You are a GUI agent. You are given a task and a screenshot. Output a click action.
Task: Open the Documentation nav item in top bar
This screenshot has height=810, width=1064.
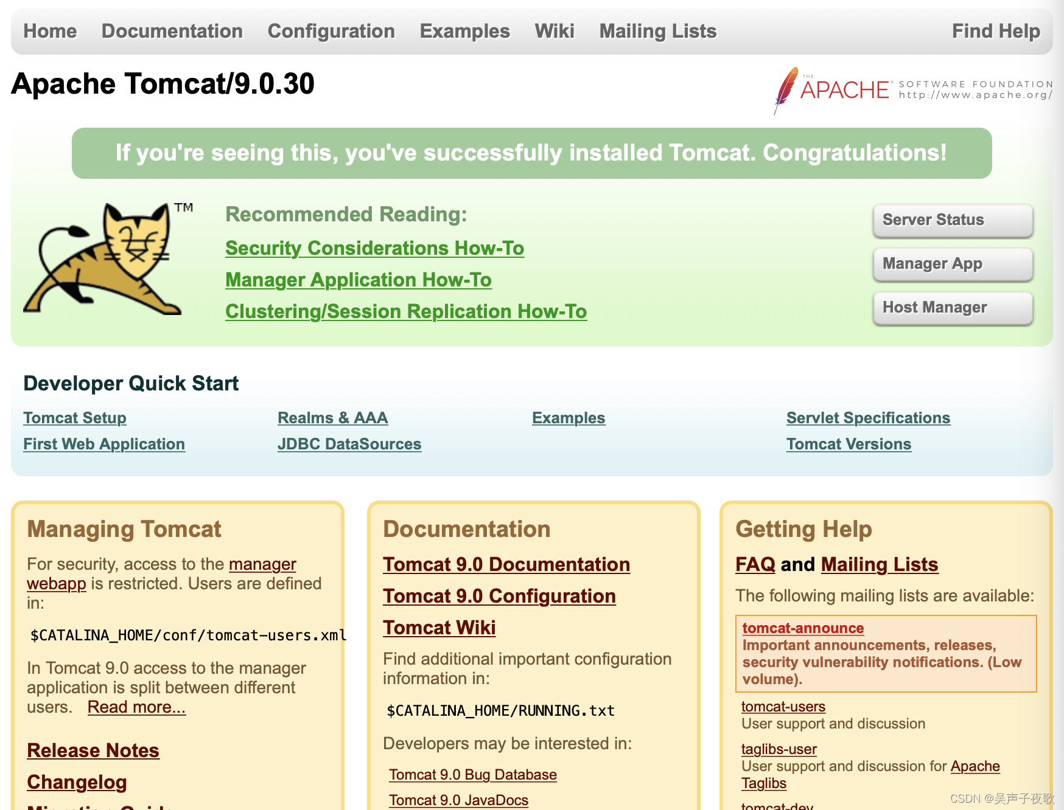click(x=172, y=31)
